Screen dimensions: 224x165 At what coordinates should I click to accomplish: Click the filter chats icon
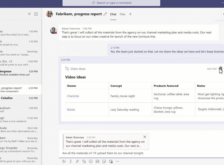[29, 14]
